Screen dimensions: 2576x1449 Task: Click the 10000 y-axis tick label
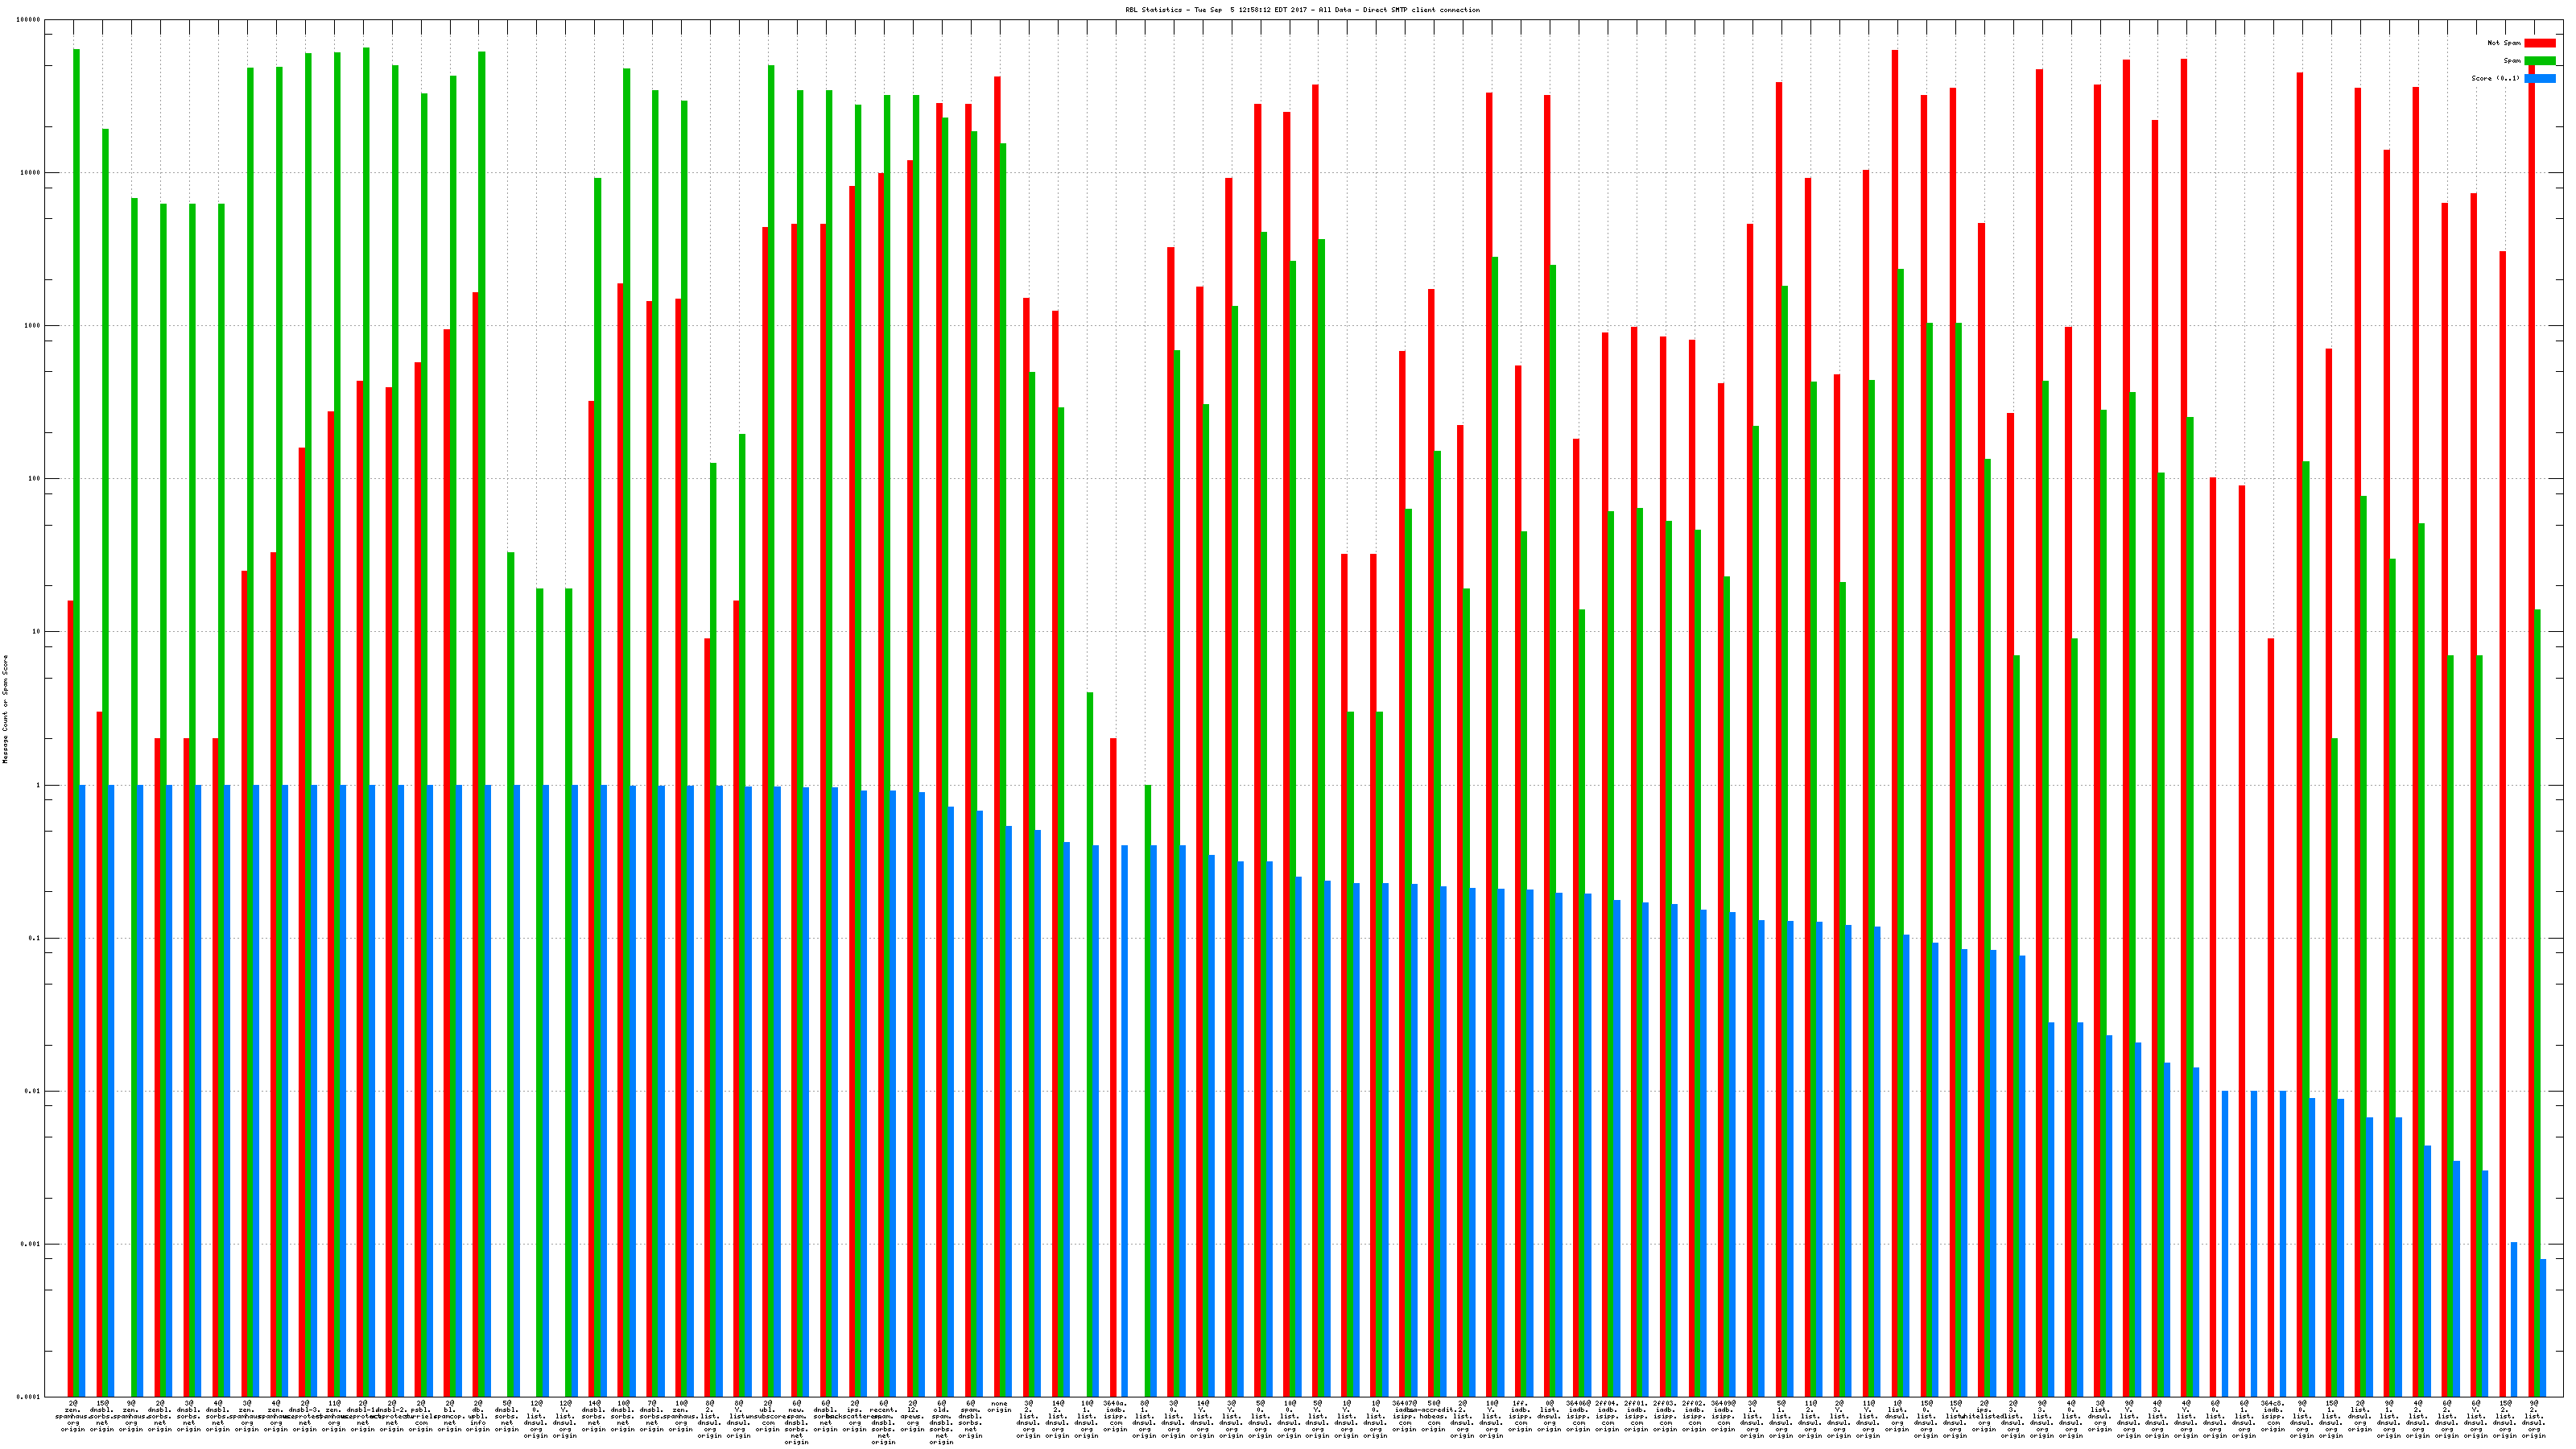tap(31, 173)
